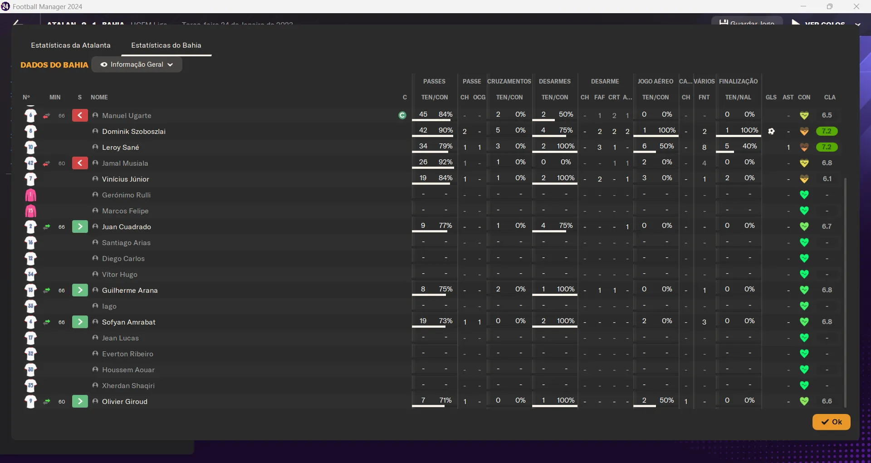871x463 pixels.
Task: Click the condition heart for Manuel Ugarte
Action: 804,115
